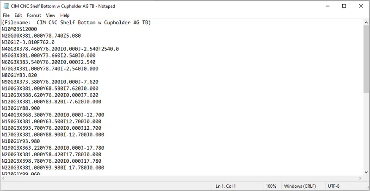Open the Help menu
The height and width of the screenshot is (191, 370).
coord(65,15)
